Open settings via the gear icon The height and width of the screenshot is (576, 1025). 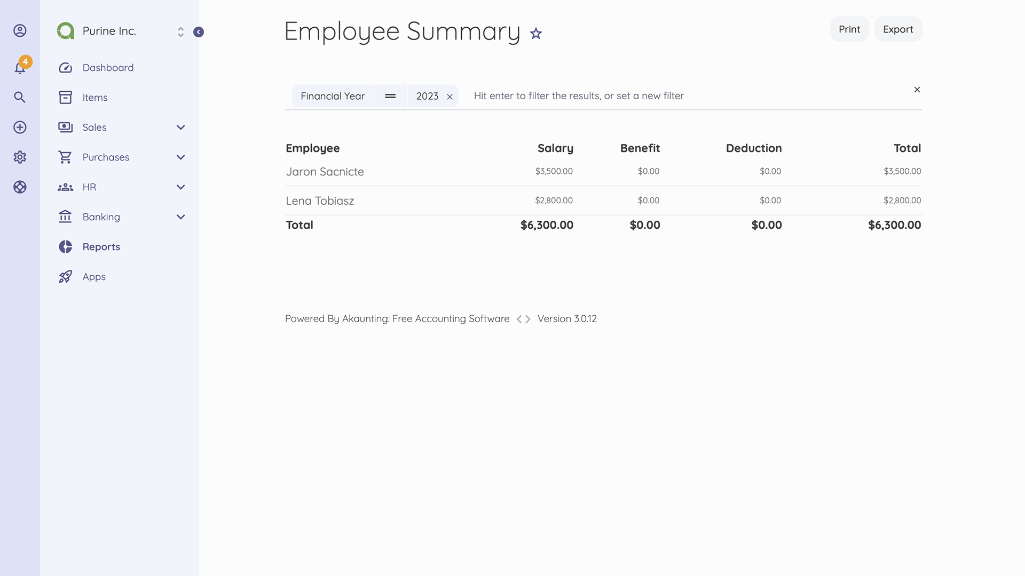pyautogui.click(x=20, y=157)
